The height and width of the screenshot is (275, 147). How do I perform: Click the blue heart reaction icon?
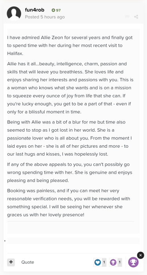pos(98,262)
